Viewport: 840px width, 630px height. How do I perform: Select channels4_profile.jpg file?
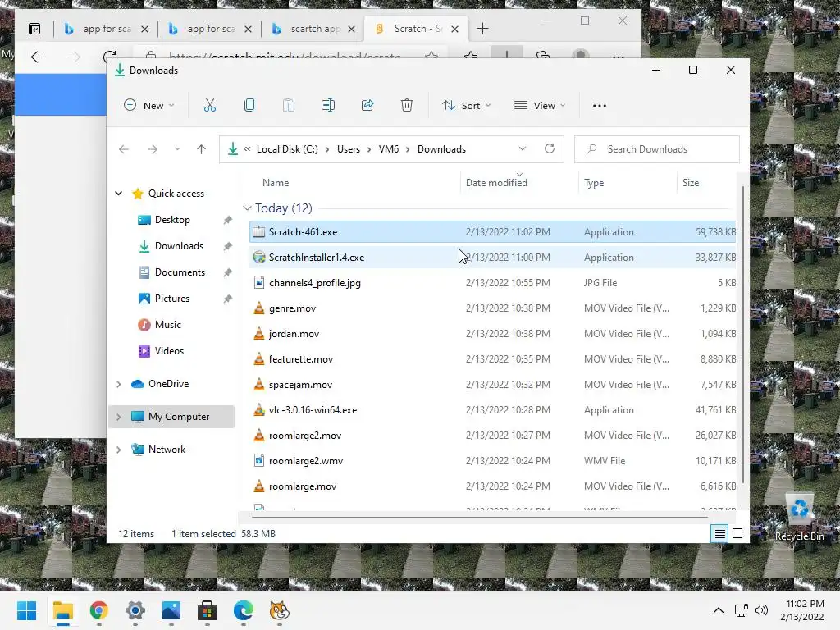tap(493, 283)
